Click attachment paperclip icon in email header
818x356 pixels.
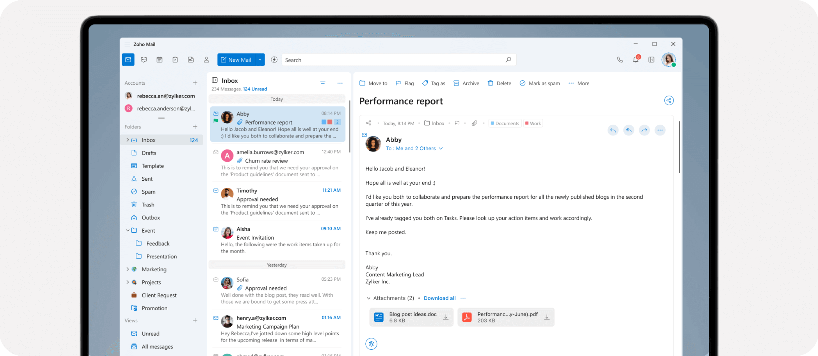tap(474, 123)
